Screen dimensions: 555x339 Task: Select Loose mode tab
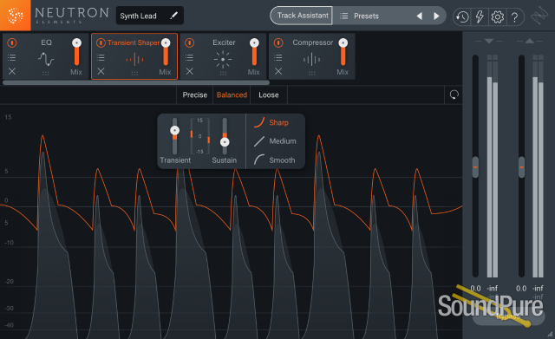269,95
